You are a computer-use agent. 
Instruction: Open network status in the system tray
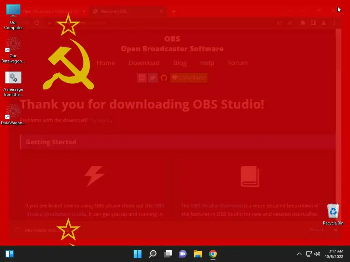pos(309,254)
